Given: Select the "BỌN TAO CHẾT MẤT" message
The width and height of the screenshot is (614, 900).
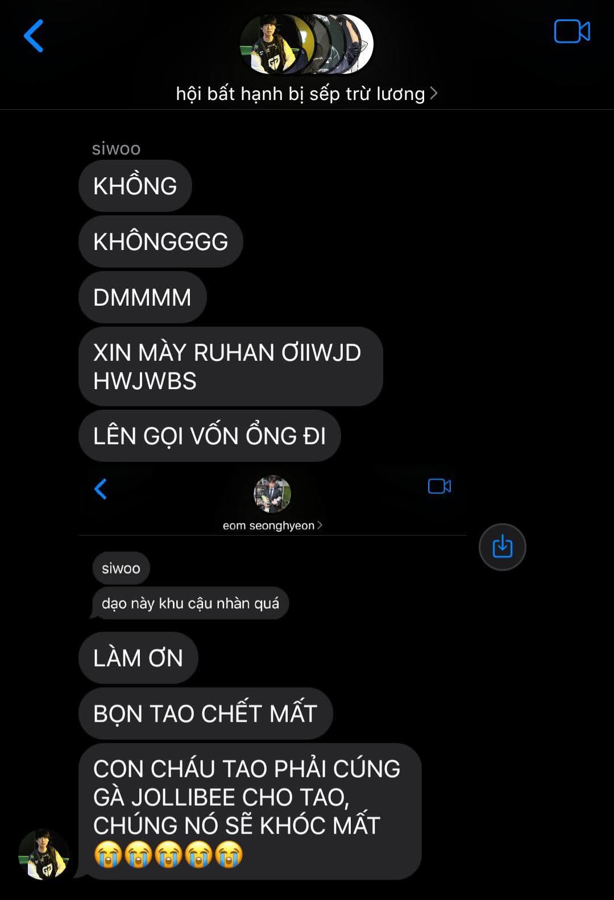Looking at the screenshot, I should click(x=206, y=714).
